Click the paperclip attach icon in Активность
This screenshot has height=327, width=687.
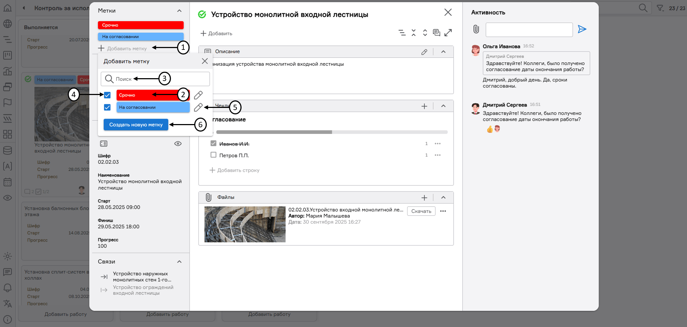pos(476,29)
